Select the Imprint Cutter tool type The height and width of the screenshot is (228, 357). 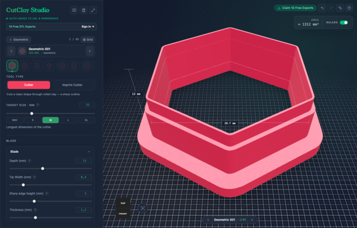point(72,85)
